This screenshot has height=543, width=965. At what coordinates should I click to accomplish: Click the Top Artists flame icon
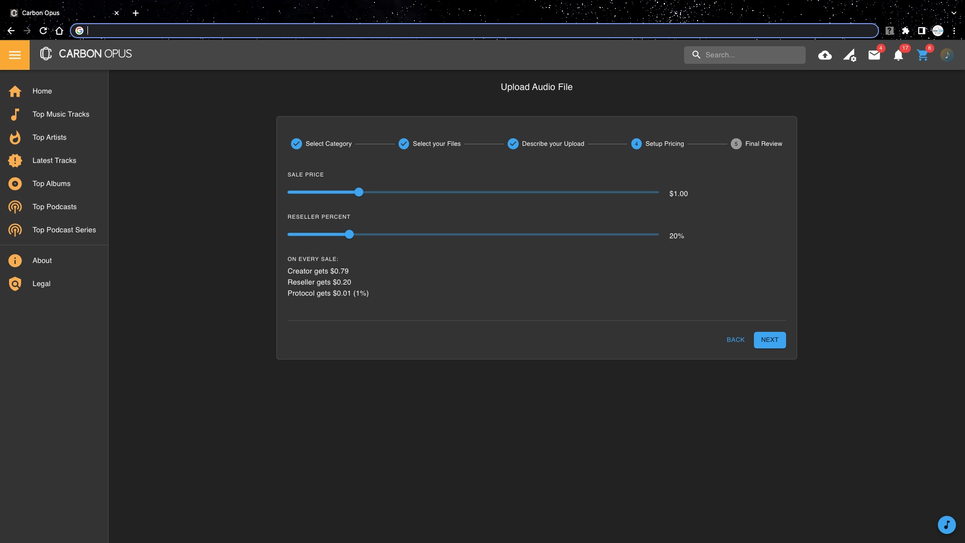15,137
